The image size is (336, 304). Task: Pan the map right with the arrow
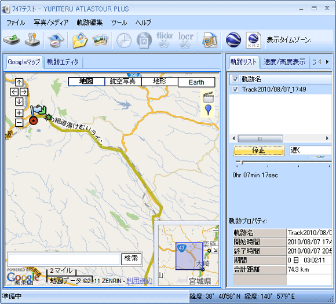point(24,92)
